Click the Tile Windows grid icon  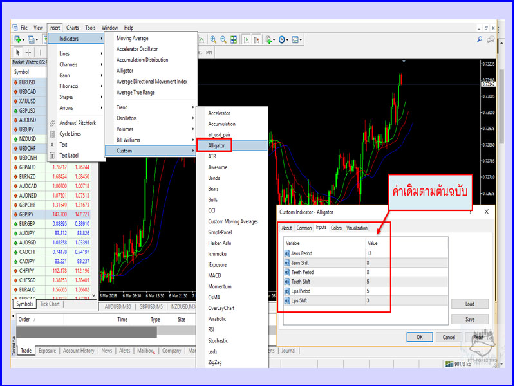click(x=234, y=40)
